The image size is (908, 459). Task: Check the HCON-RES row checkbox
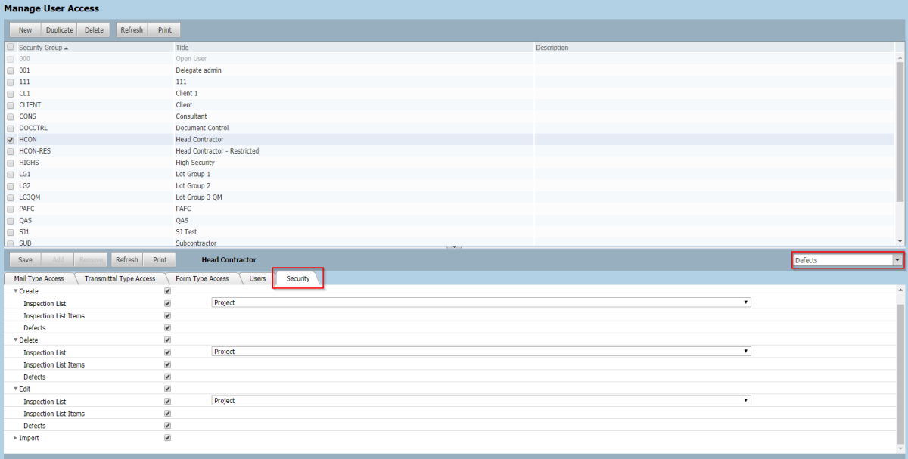[11, 151]
